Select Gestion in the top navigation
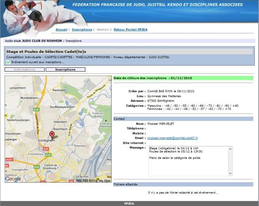This screenshot has height=206, width=259. coord(103,30)
